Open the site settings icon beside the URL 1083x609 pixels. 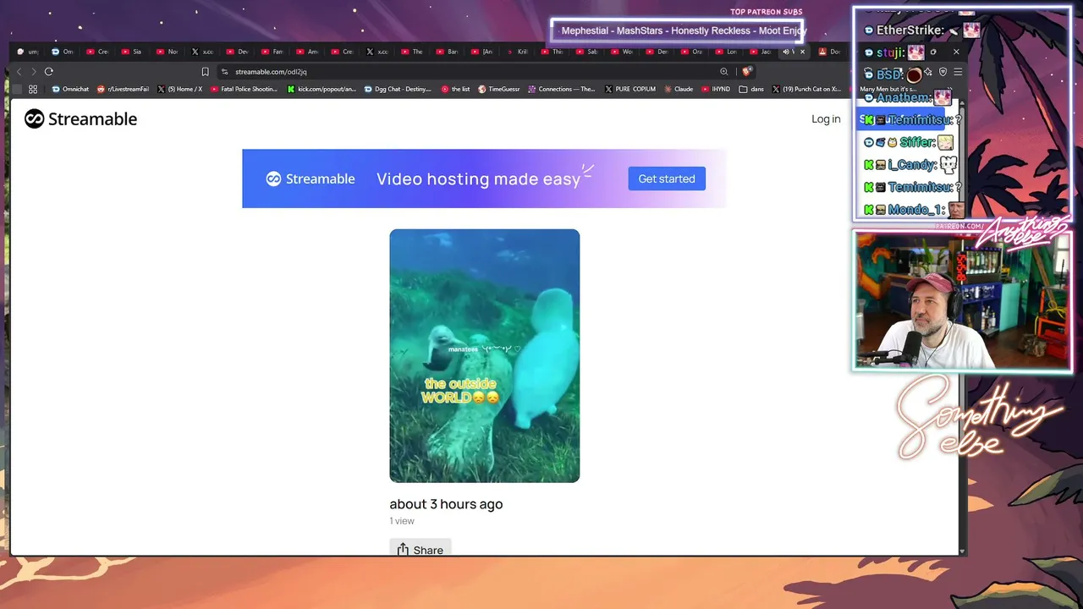pyautogui.click(x=224, y=72)
